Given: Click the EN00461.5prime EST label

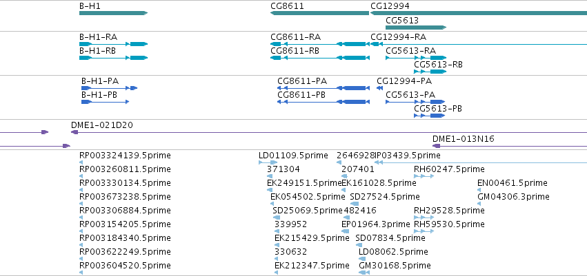Looking at the screenshot, I should (x=512, y=182).
